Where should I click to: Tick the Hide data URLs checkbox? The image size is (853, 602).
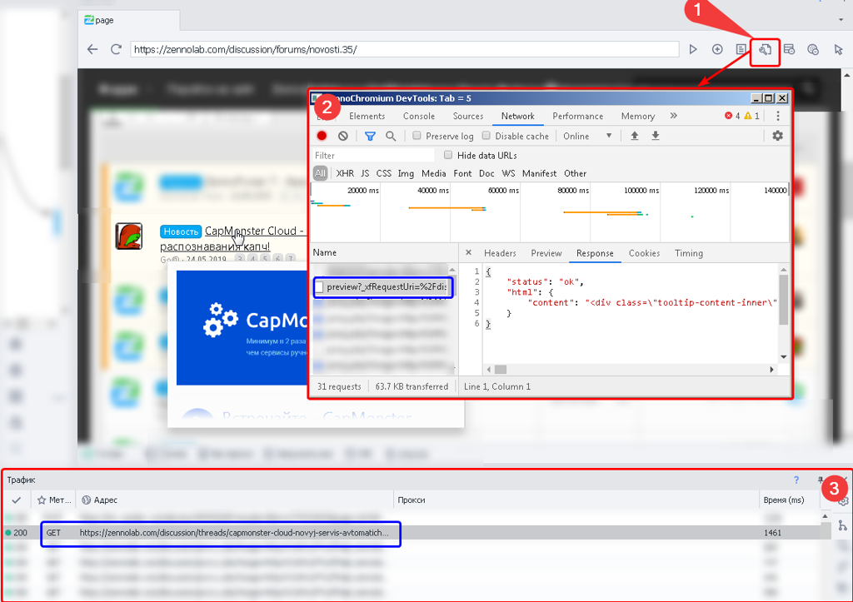pos(449,155)
